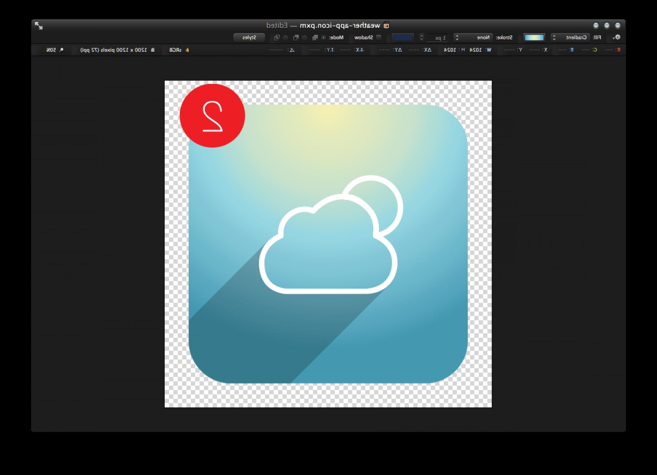Click the stepper arrows beside the stroke width field
657x475 pixels.
pos(421,38)
